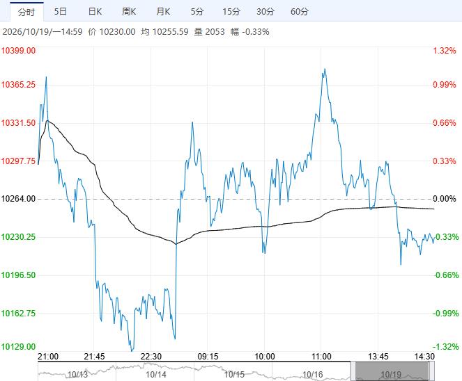This screenshot has width=462, height=381.
Task: Click the 10264.00 baseline price label
Action: 18,199
